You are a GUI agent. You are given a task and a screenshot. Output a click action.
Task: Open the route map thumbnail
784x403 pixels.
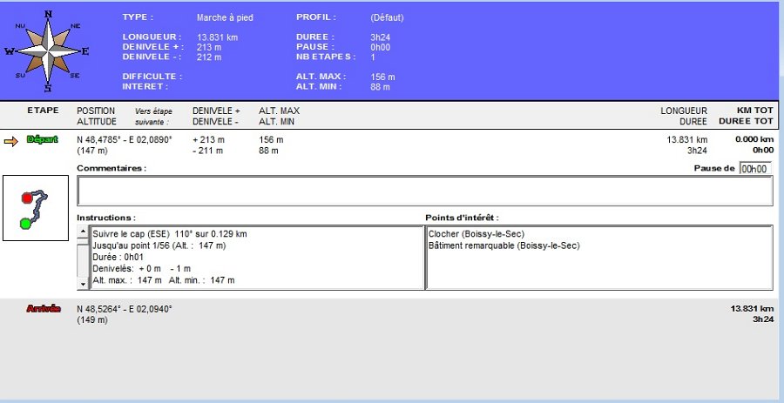[x=36, y=208]
